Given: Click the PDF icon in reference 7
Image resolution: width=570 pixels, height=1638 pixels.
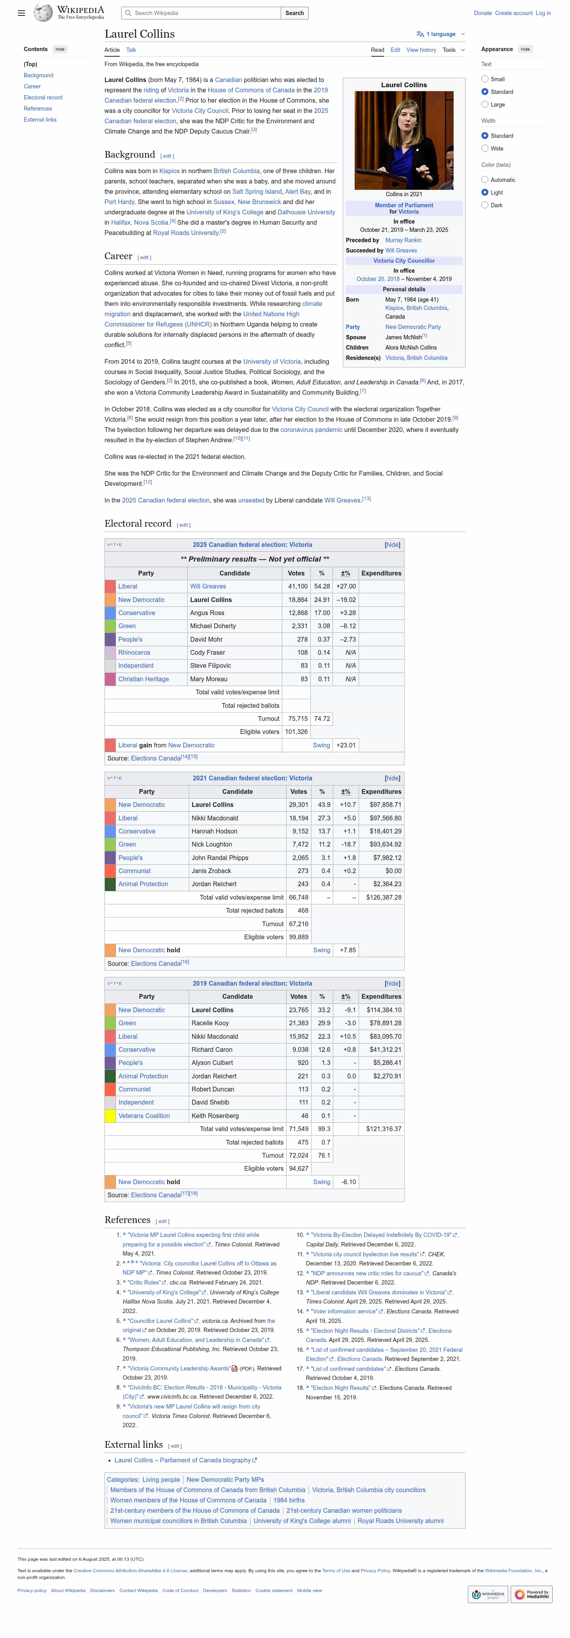Looking at the screenshot, I should click(234, 1369).
